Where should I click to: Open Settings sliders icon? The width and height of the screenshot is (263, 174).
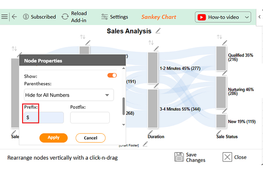pyautogui.click(x=104, y=17)
